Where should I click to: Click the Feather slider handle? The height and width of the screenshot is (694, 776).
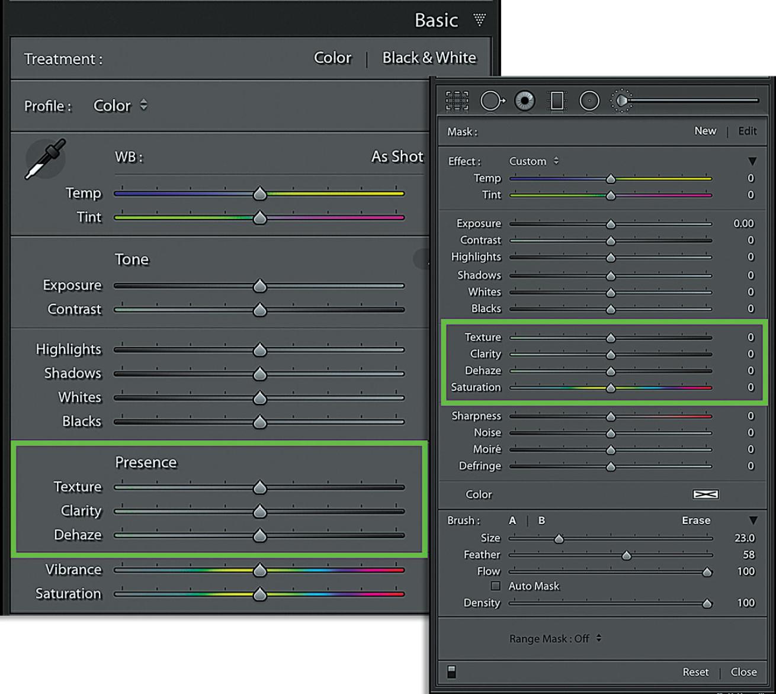[x=626, y=555]
